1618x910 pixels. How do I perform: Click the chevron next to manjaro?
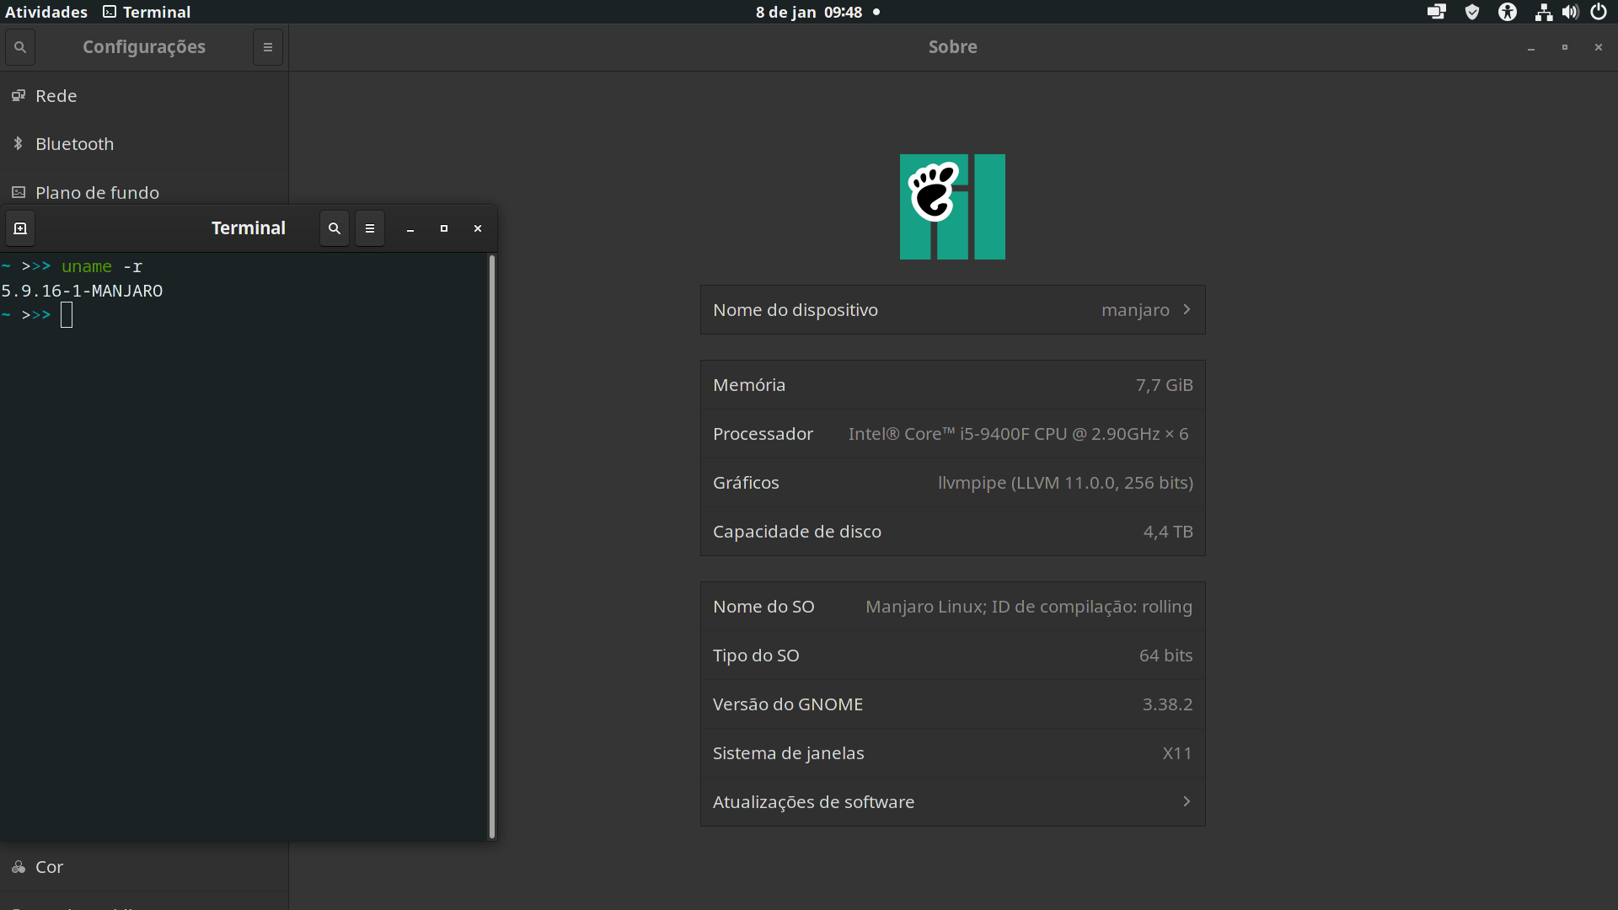pos(1187,310)
